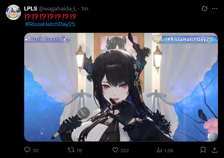
Task: Click the like count 352
Action: [124, 151]
